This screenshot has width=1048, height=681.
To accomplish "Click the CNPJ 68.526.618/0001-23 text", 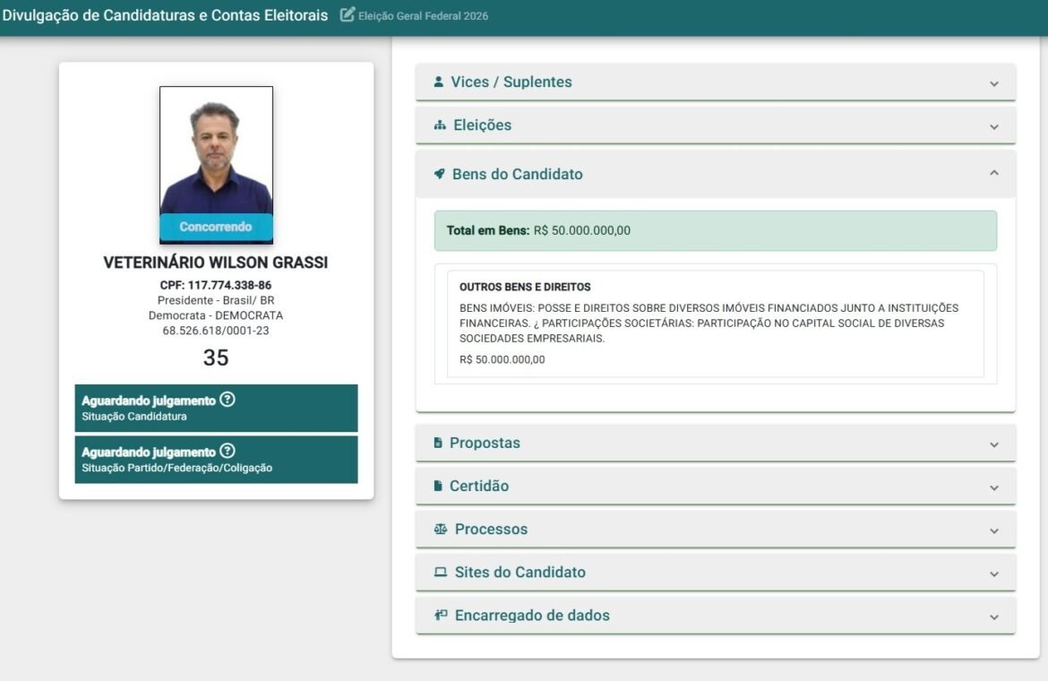I will pos(216,330).
